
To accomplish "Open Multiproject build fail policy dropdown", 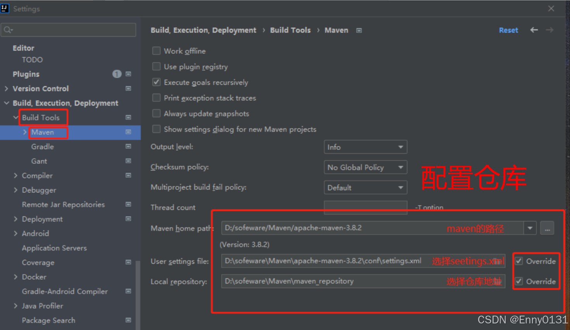I will click(x=365, y=187).
